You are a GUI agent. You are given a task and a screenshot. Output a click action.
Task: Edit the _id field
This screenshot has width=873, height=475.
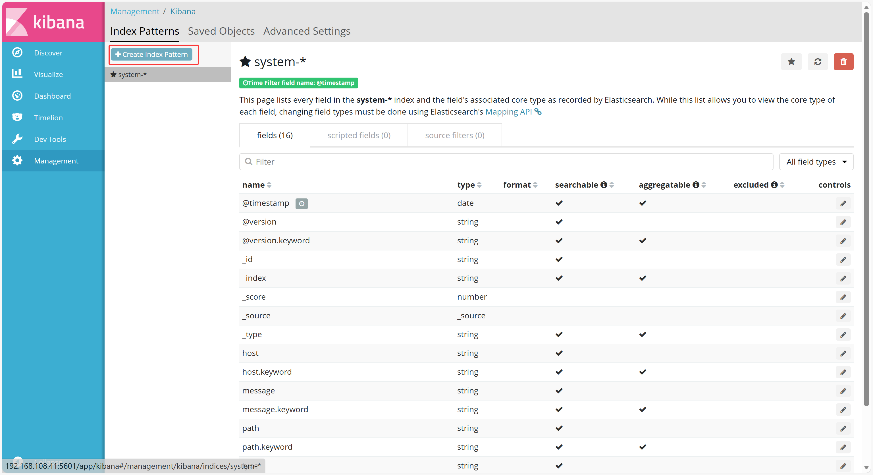coord(843,260)
